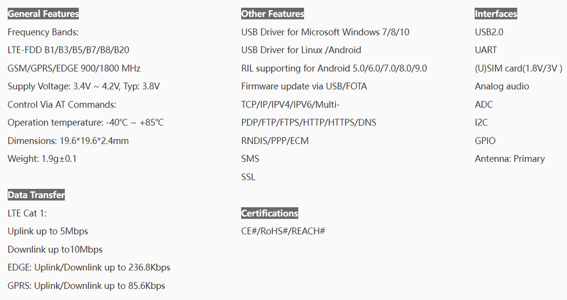The image size is (567, 300).
Task: Click the Weight 1.9g line
Action: tap(42, 159)
